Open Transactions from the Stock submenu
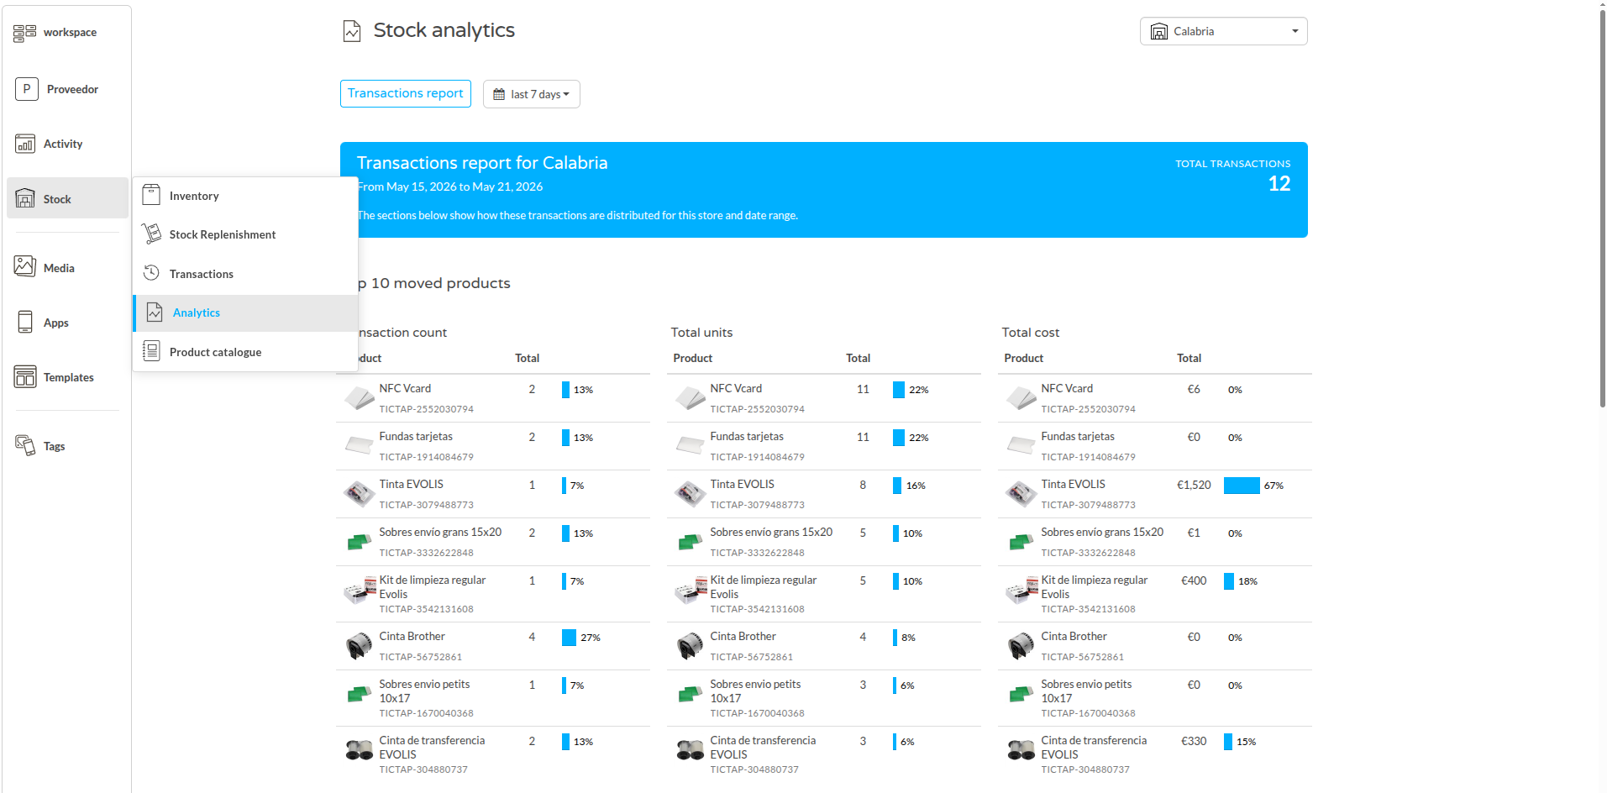 pyautogui.click(x=245, y=274)
